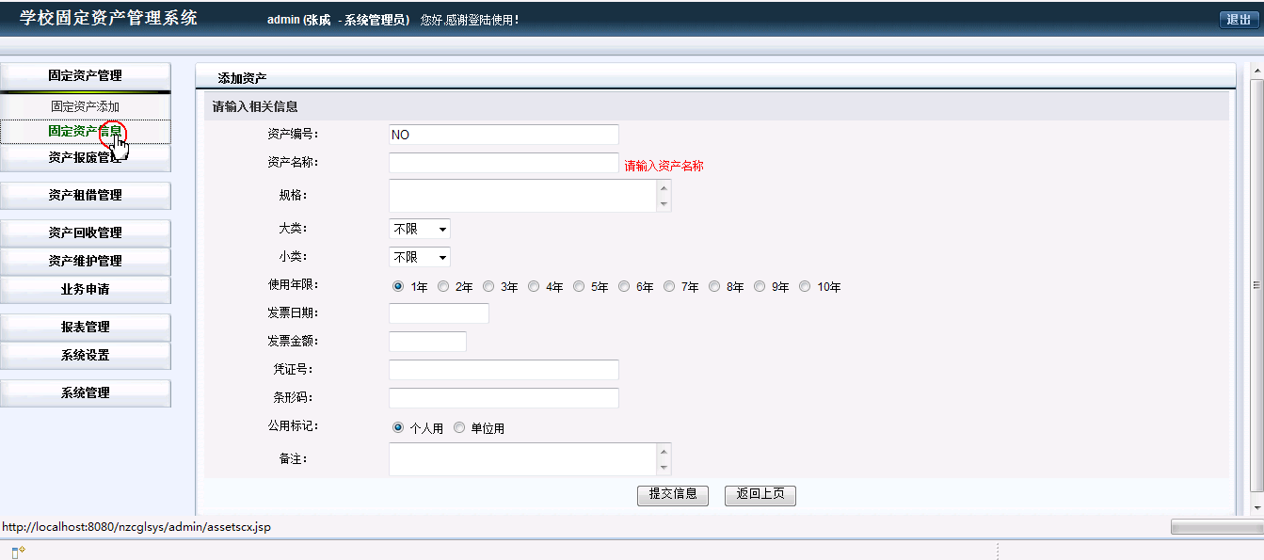This screenshot has width=1264, height=560.
Task: Select 4年 usage period radio
Action: (534, 286)
